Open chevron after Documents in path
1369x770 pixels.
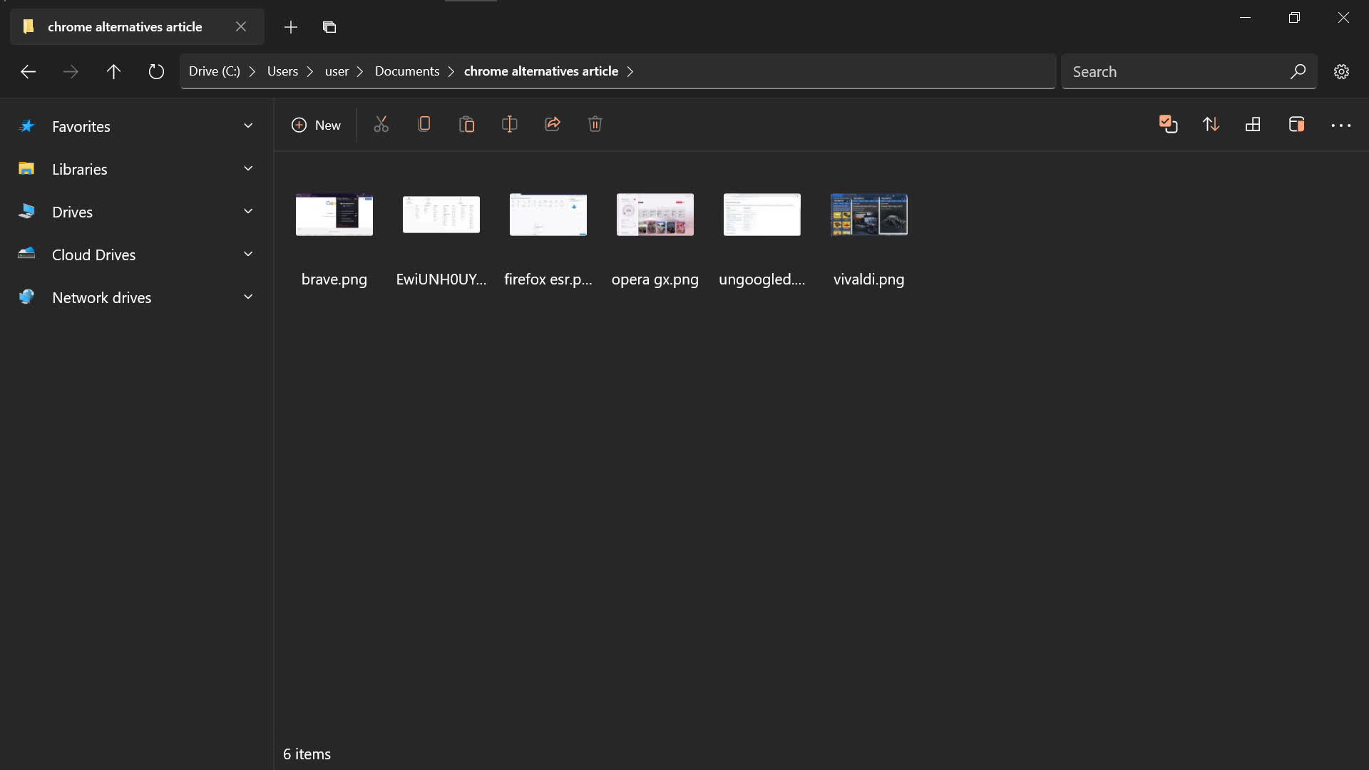coord(451,71)
